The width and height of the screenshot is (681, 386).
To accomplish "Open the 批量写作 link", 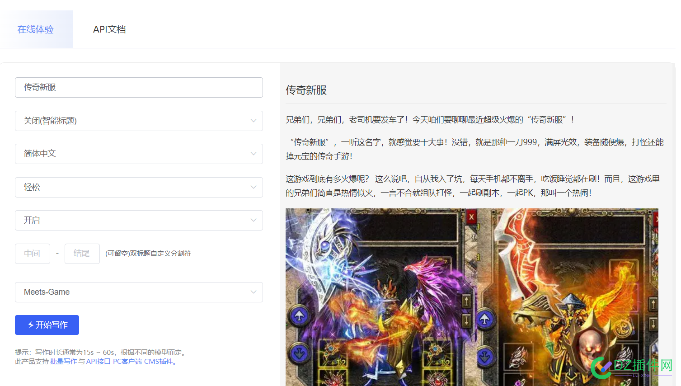I will pyautogui.click(x=63, y=362).
